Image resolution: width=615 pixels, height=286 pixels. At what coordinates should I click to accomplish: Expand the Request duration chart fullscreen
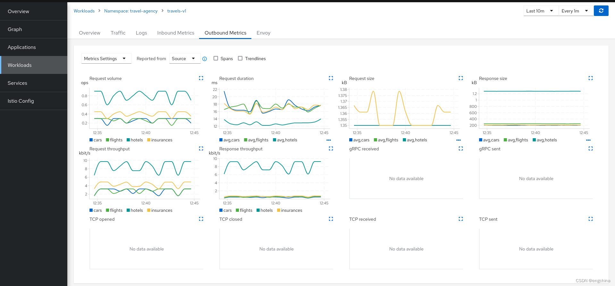331,78
